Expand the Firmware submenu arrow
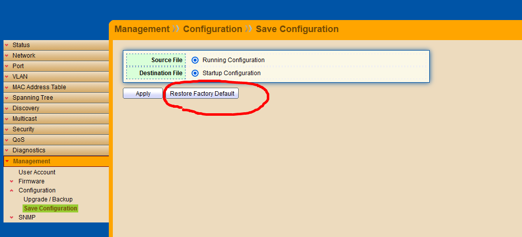The height and width of the screenshot is (237, 522). tap(12, 181)
